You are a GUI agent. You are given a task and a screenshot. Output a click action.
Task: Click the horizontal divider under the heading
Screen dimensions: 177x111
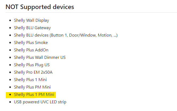[x=91, y=12]
